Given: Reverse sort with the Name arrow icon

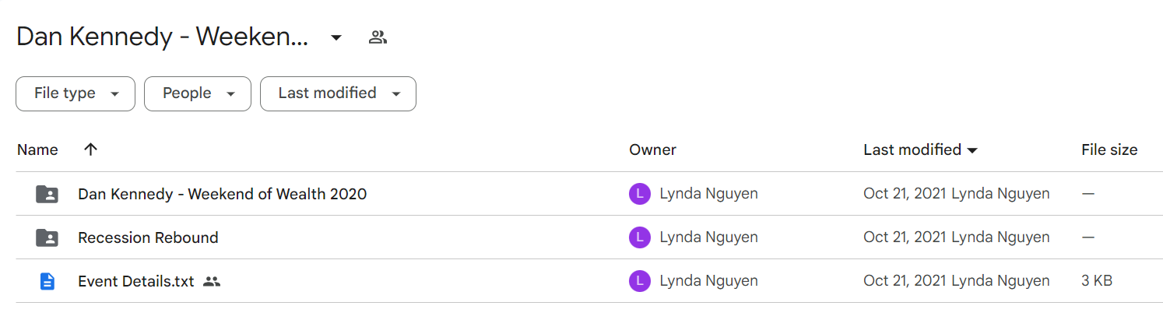Looking at the screenshot, I should tap(90, 149).
